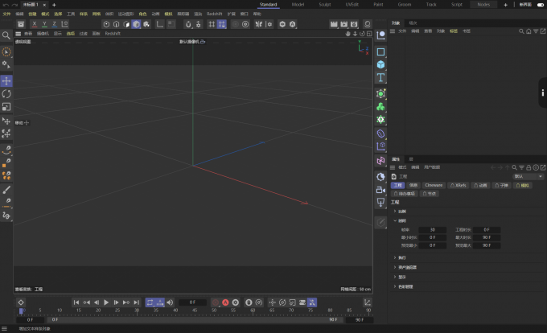
Task: Toggle Z axis lock
Action: click(55, 24)
